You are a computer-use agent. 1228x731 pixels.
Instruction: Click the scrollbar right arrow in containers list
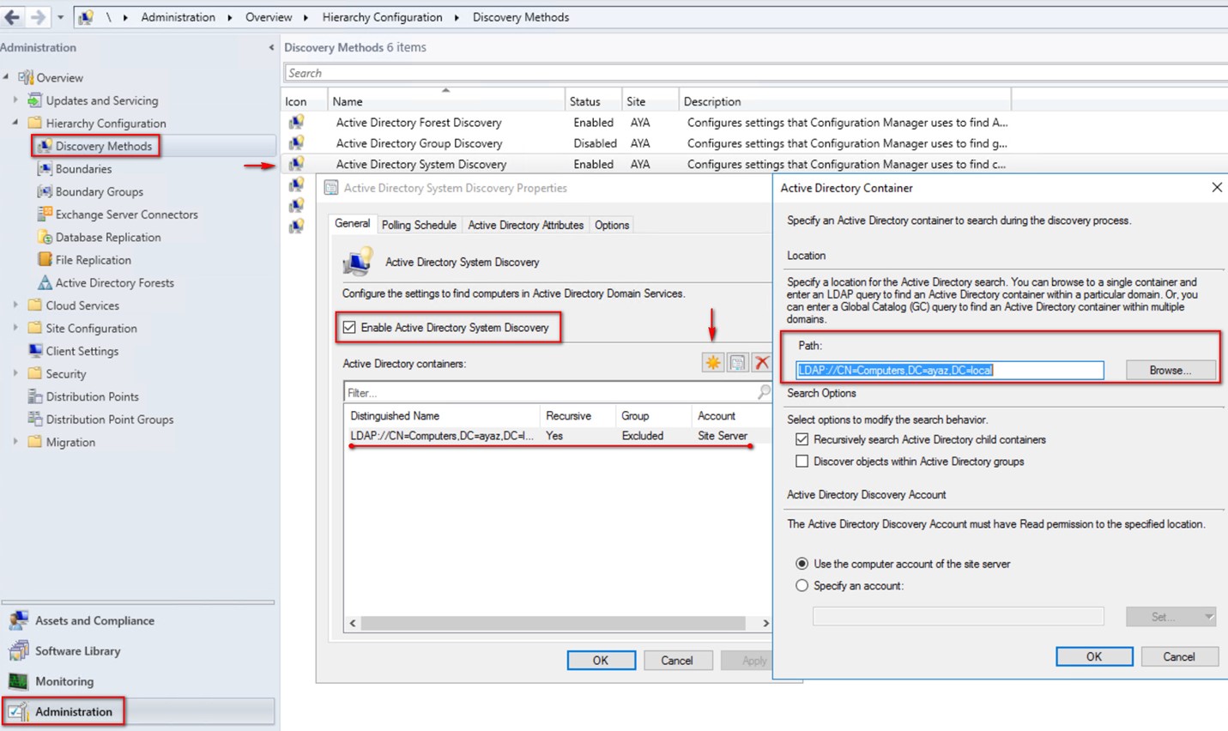click(765, 623)
